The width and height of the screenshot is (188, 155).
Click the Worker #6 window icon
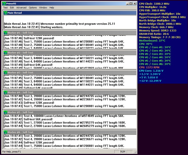(x=5, y=132)
